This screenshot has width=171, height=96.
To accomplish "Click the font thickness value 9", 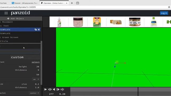I will (38, 70).
